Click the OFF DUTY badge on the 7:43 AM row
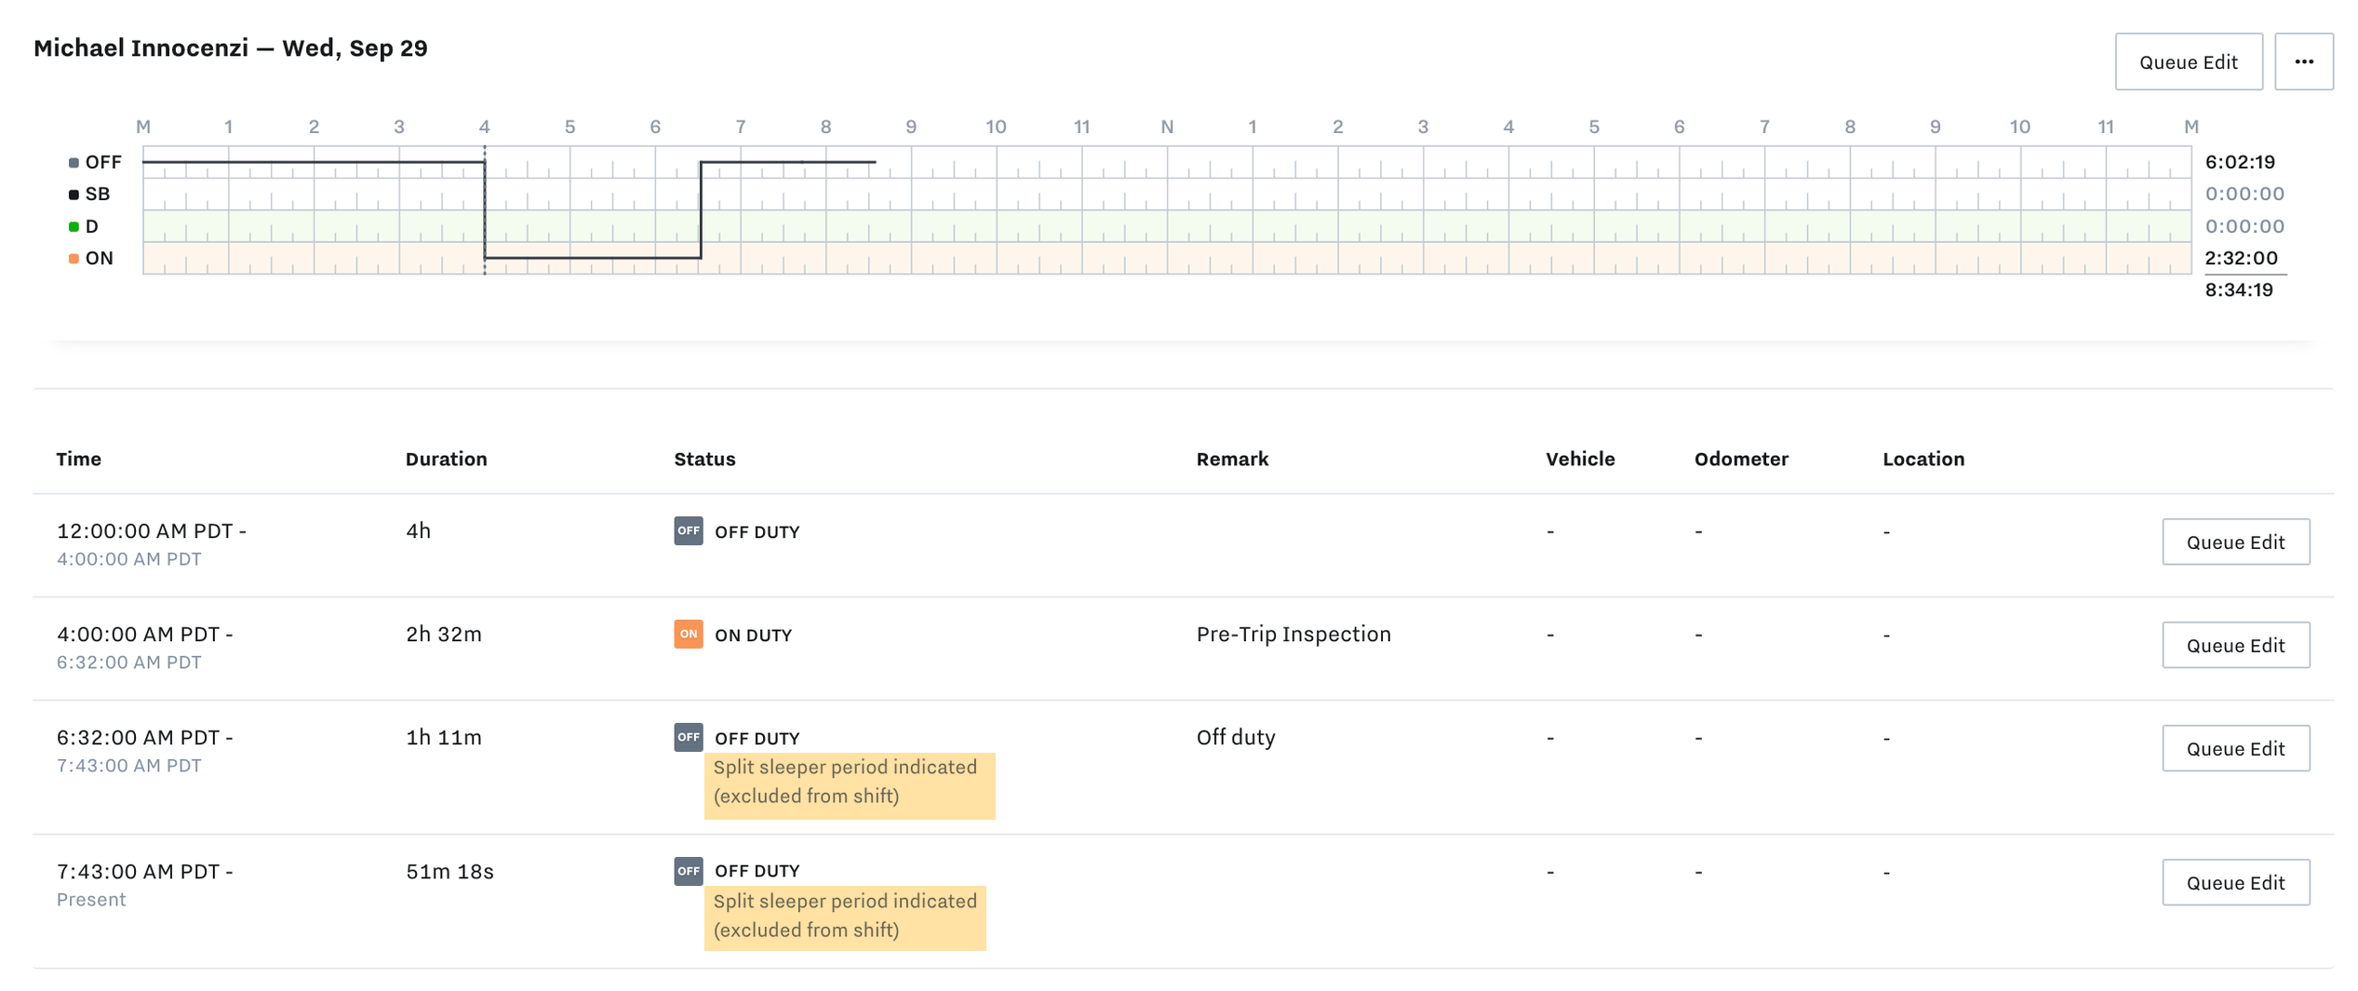Screen dimensions: 2358x991 [687, 871]
